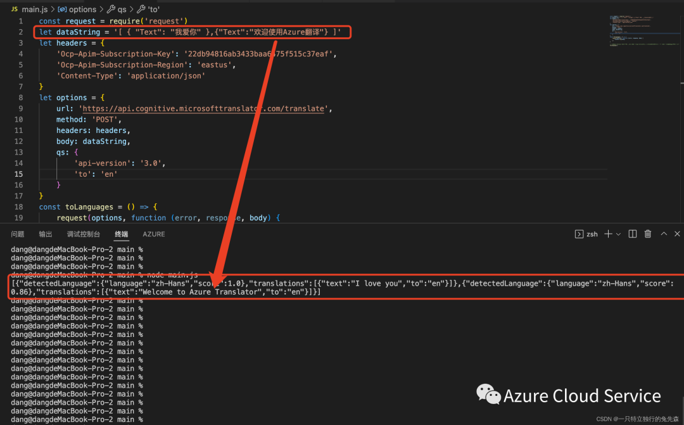Image resolution: width=684 pixels, height=425 pixels.
Task: Open the main.js breadcrumb
Action: 29,9
